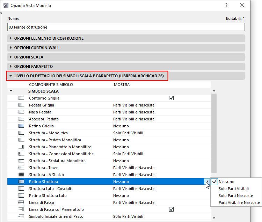Click the Nome input field
The height and width of the screenshot is (222, 262).
(x=126, y=27)
